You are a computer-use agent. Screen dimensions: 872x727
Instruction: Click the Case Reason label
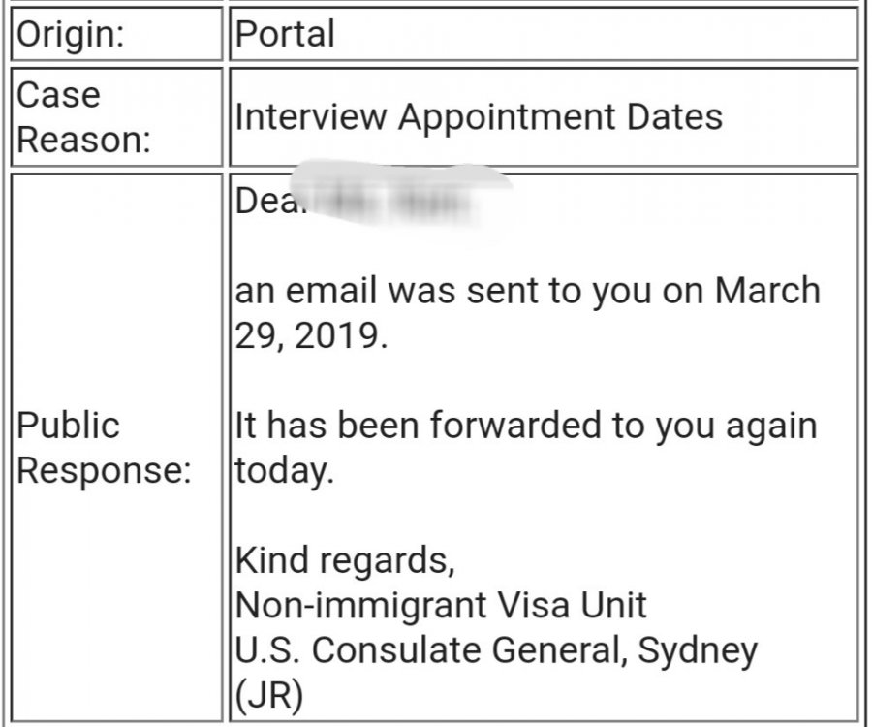85,116
